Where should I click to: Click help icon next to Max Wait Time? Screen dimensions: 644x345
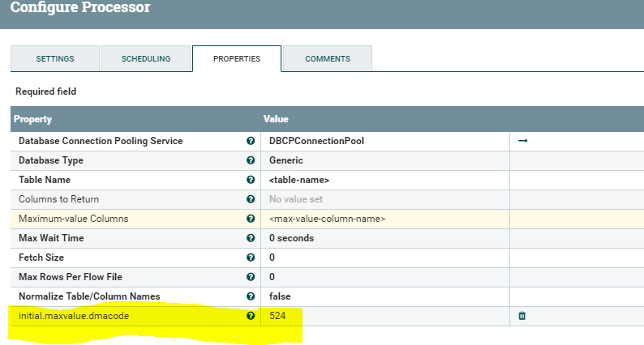pyautogui.click(x=251, y=238)
